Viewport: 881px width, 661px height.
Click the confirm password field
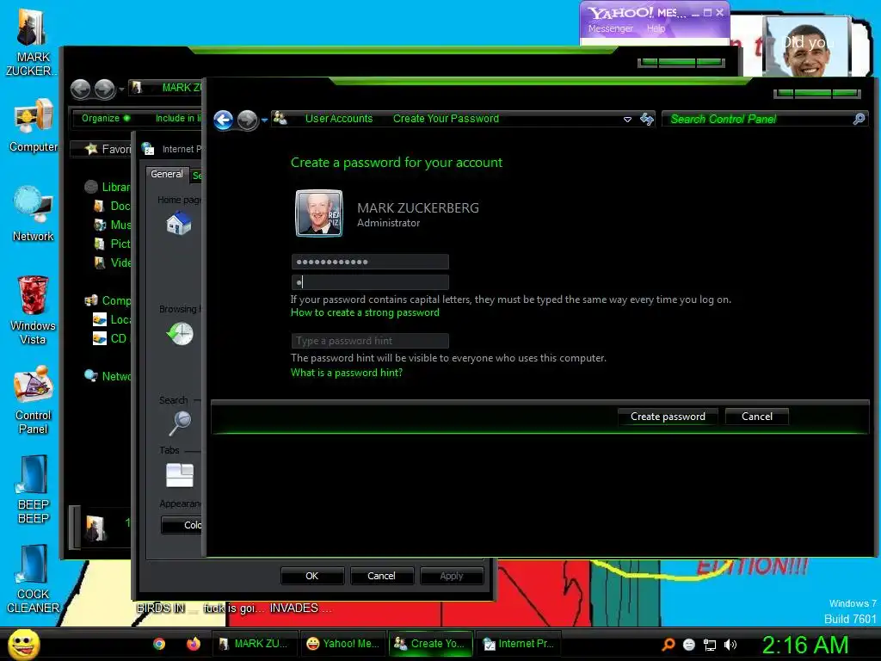pos(370,282)
